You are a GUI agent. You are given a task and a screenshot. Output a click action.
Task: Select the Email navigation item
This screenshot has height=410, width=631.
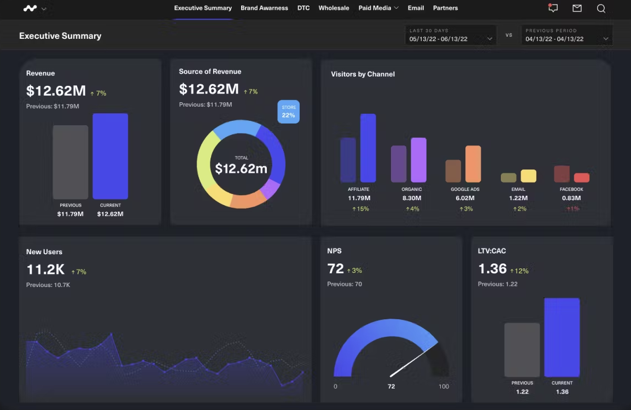416,8
